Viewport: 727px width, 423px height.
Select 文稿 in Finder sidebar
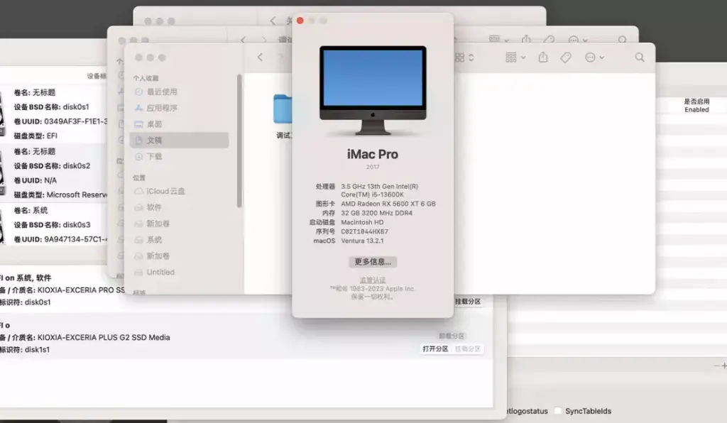pos(179,140)
